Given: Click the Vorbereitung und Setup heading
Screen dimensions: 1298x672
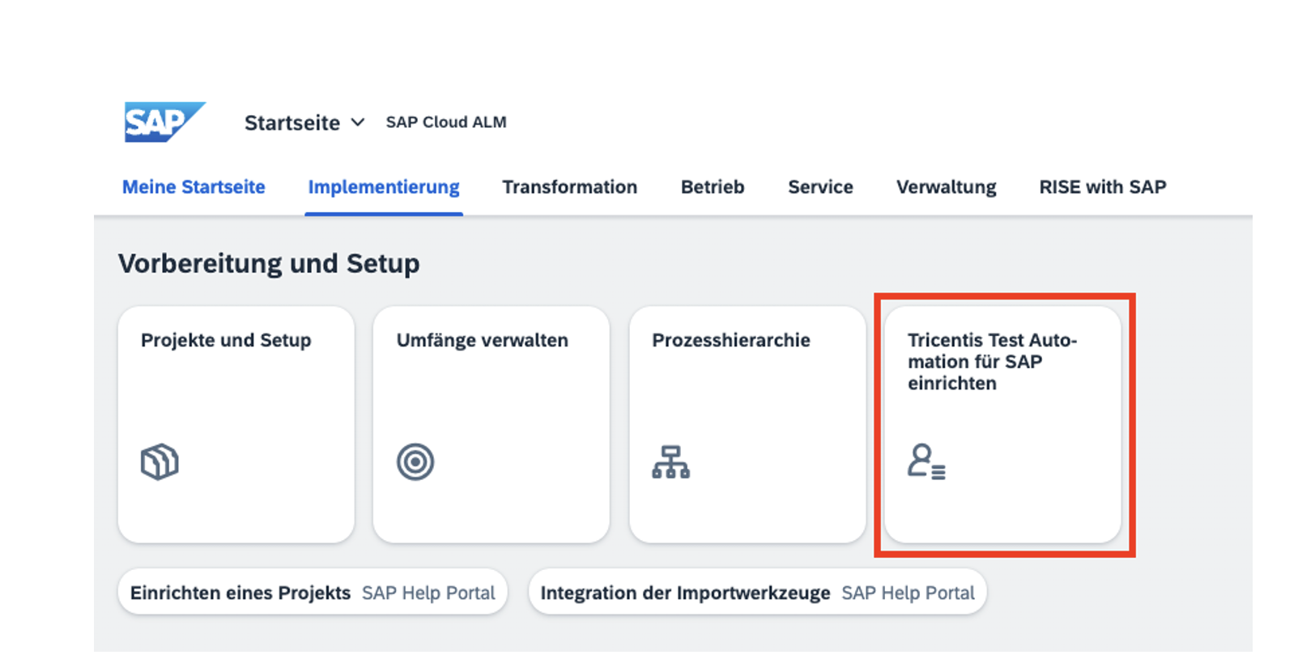Looking at the screenshot, I should 269,264.
